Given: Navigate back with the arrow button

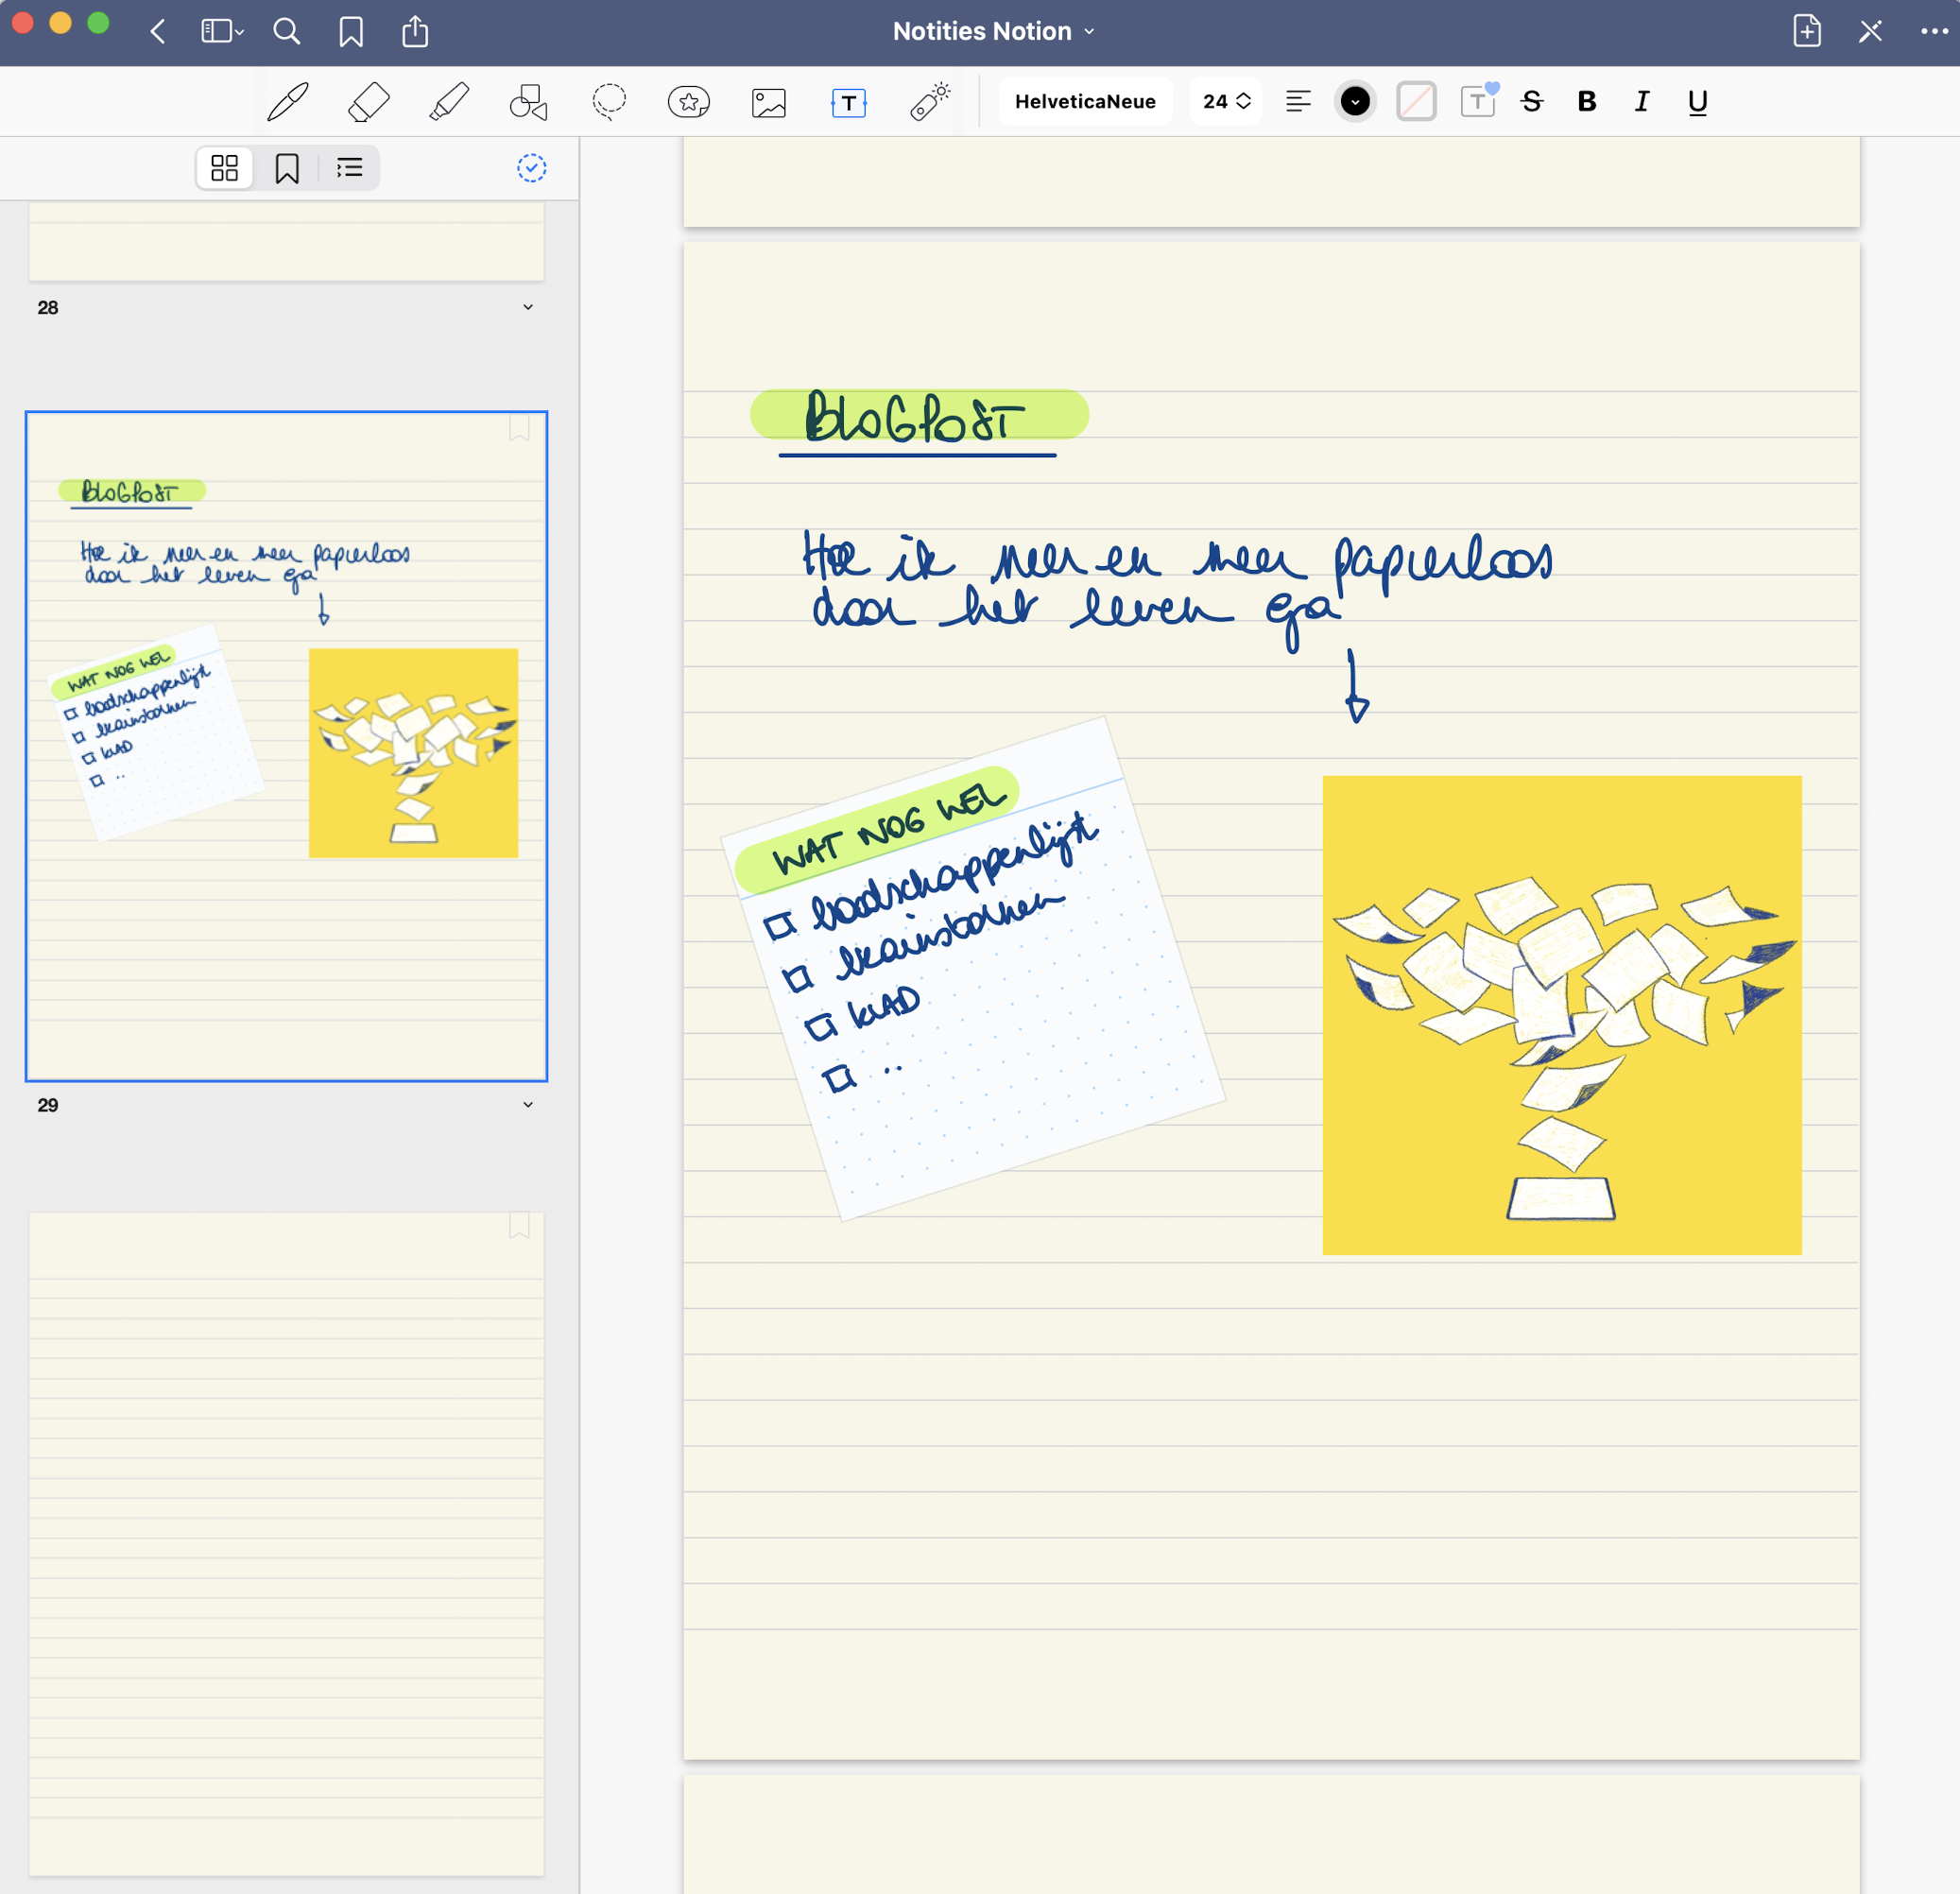Looking at the screenshot, I should (158, 31).
